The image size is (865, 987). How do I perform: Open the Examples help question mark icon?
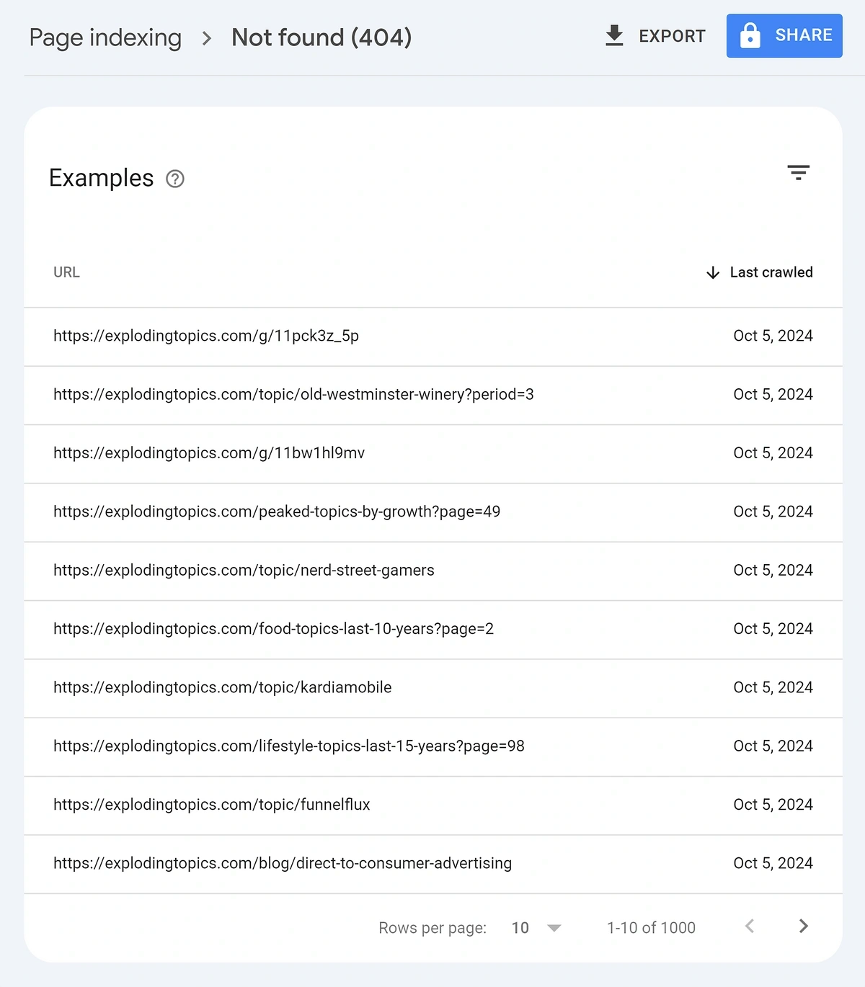point(175,179)
